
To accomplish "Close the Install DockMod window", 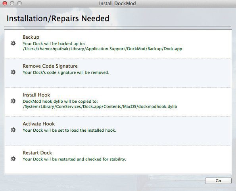I will tap(5, 3).
